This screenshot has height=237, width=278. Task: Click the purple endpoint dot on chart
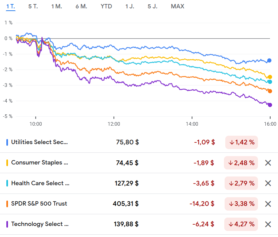(x=270, y=105)
